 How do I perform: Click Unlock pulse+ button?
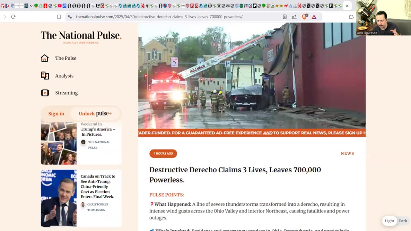coord(95,114)
